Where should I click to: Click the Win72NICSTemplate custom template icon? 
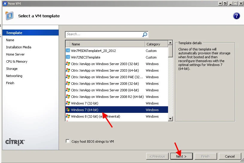(68, 57)
